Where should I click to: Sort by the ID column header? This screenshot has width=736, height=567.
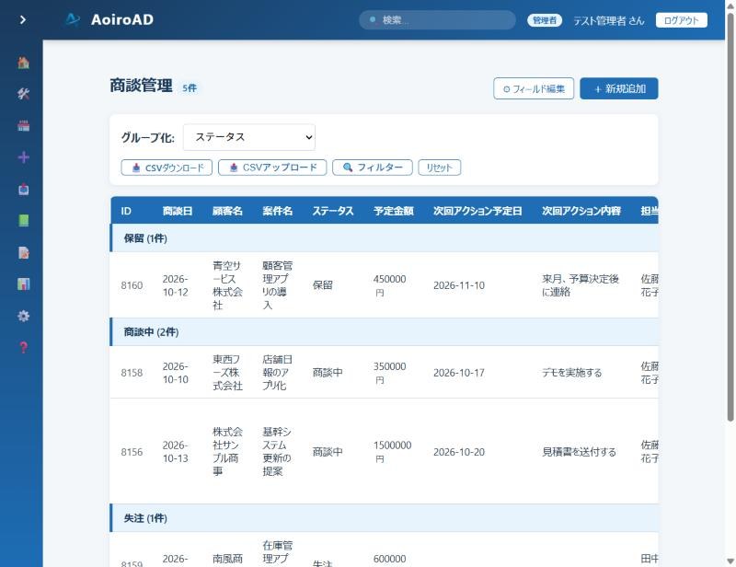coord(126,211)
